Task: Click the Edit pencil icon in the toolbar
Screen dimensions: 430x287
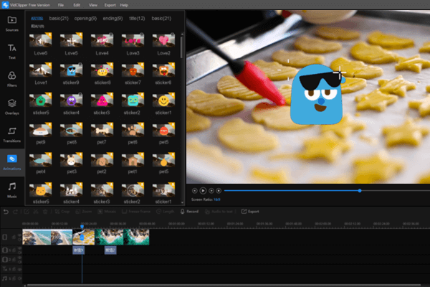Action: (27, 212)
